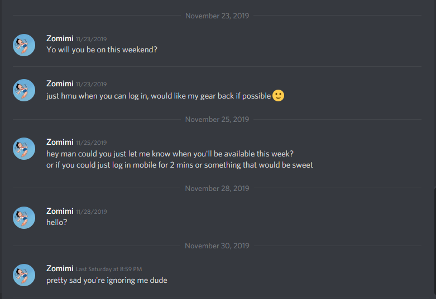Click the 'pretty sad you're ignoring me dude' message
Image resolution: width=436 pixels, height=299 pixels.
[x=107, y=281]
